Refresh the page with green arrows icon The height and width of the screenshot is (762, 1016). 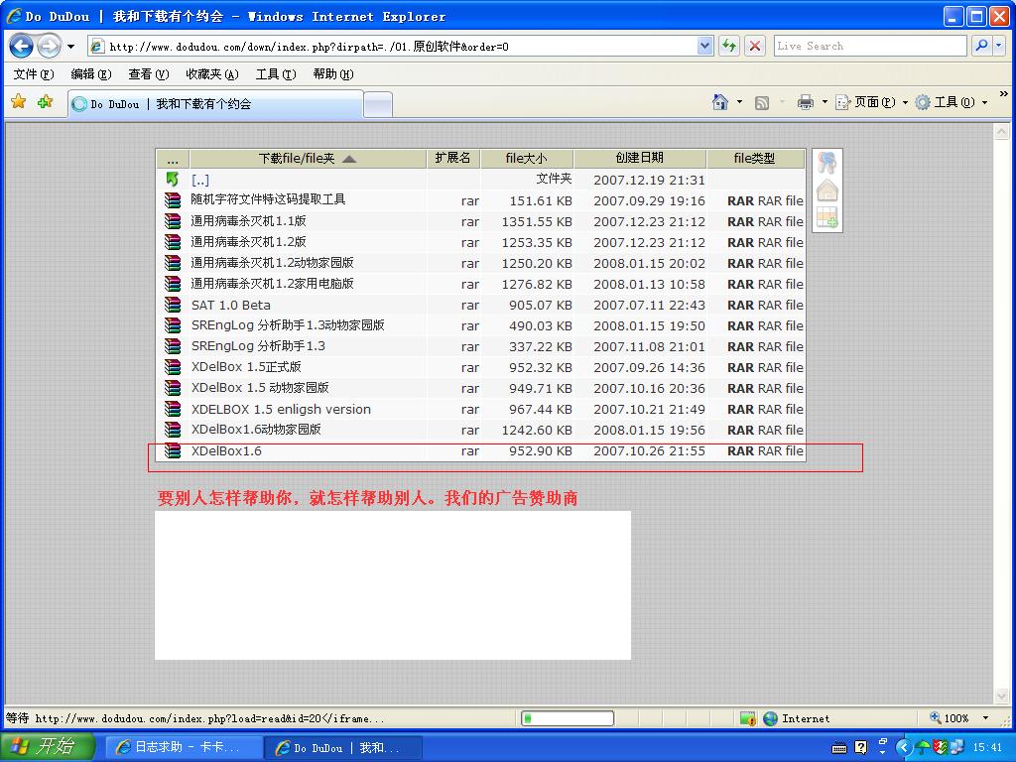729,46
